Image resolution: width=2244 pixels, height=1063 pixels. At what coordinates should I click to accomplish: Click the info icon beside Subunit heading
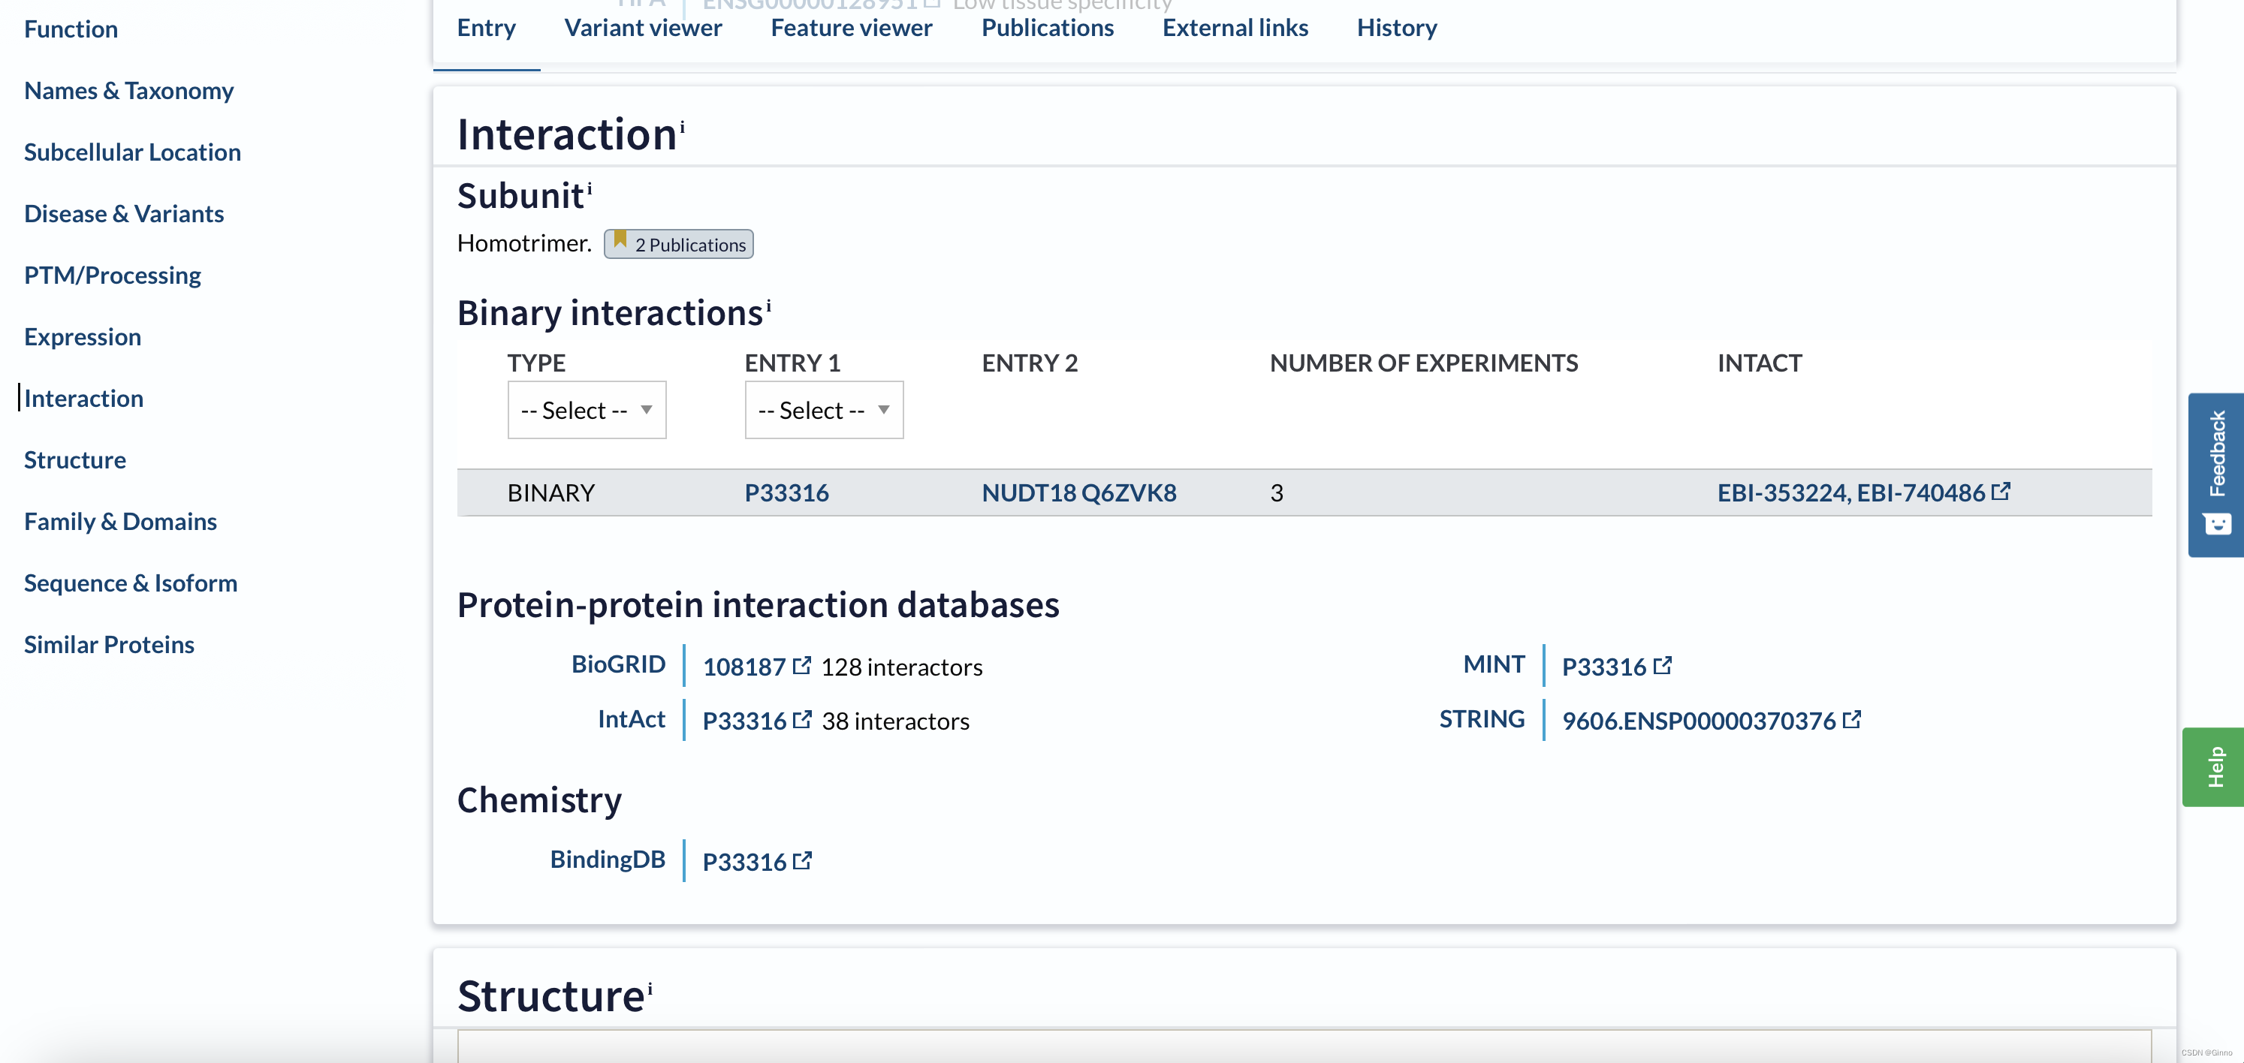pyautogui.click(x=589, y=188)
